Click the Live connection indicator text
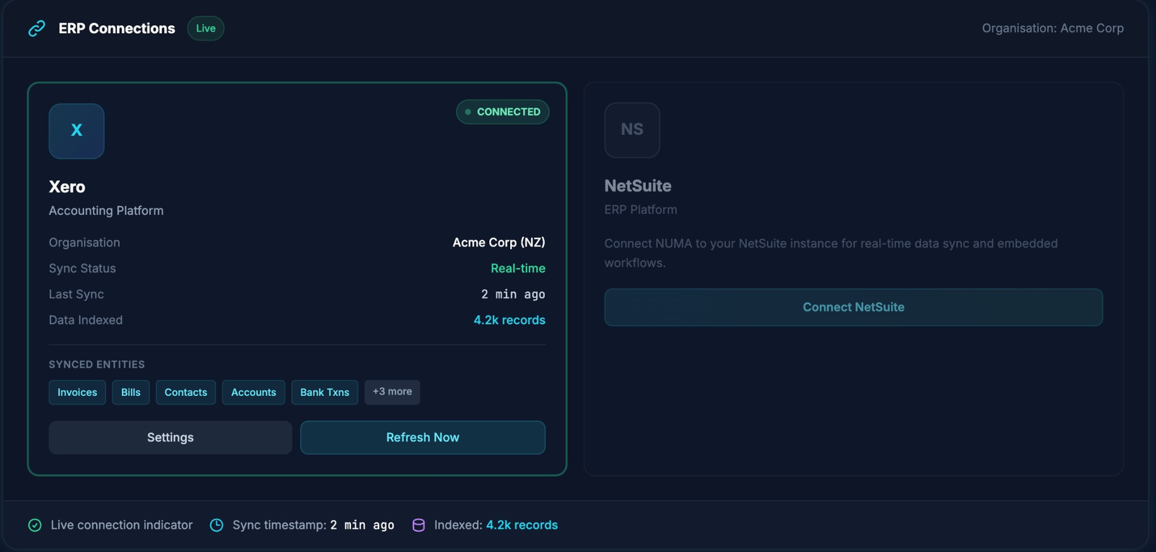This screenshot has width=1156, height=552. pyautogui.click(x=121, y=525)
